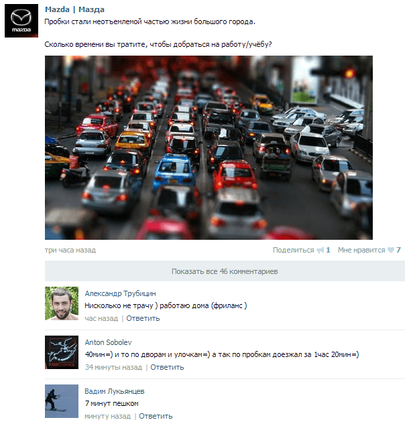Reply to Anton Sobolev's comment

click(x=167, y=367)
